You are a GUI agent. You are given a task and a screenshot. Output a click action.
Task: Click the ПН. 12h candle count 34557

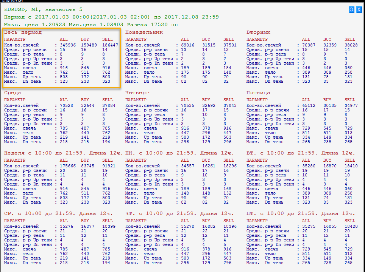point(188,166)
